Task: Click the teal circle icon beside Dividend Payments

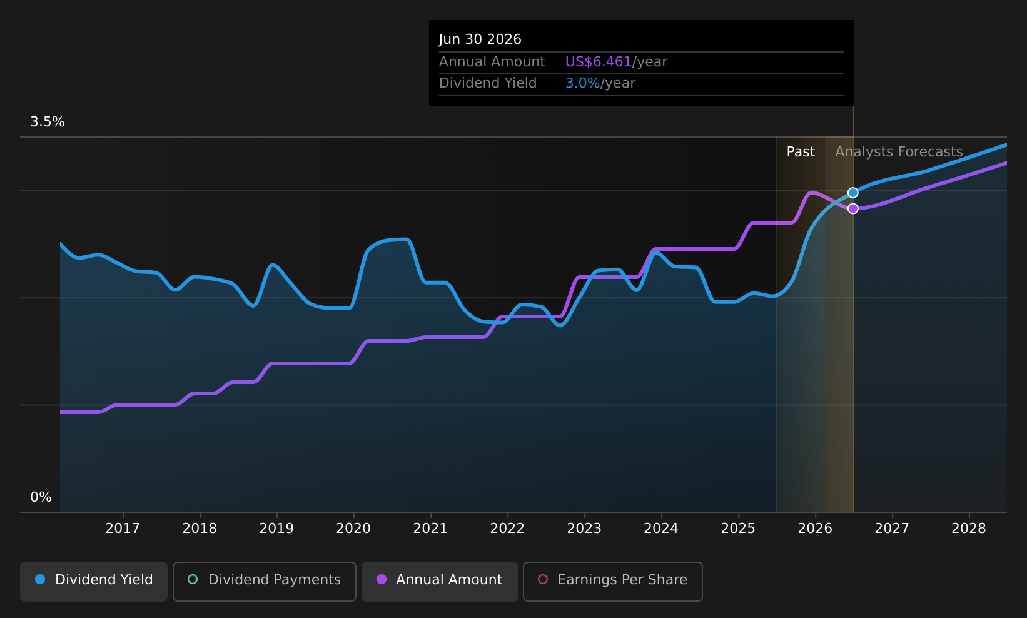Action: [193, 580]
